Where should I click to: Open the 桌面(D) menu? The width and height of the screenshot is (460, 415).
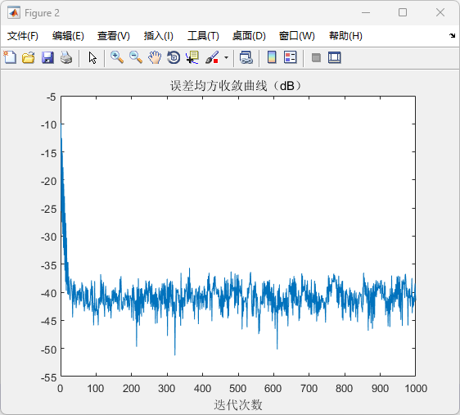coord(249,36)
